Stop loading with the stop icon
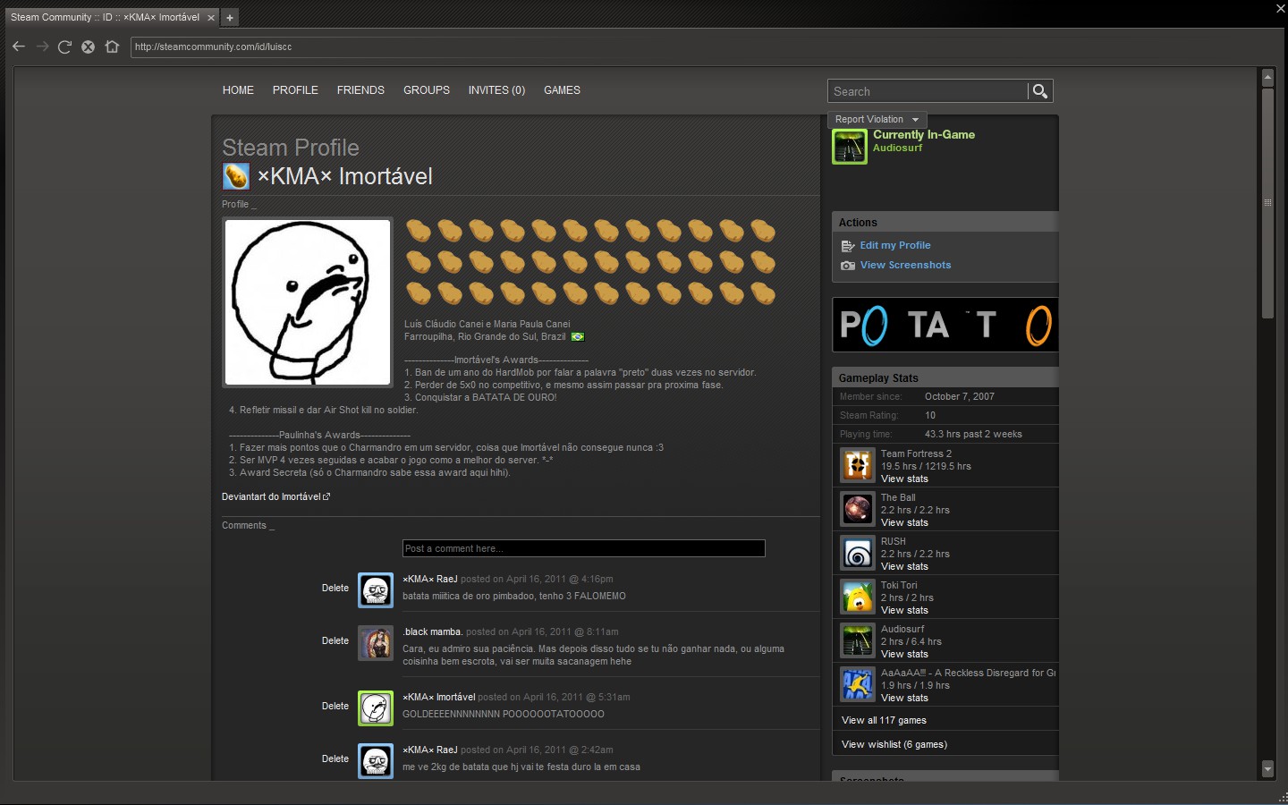This screenshot has height=805, width=1288. (x=88, y=47)
